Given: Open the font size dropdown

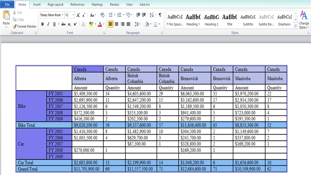Looking at the screenshot, I should click(x=73, y=15).
